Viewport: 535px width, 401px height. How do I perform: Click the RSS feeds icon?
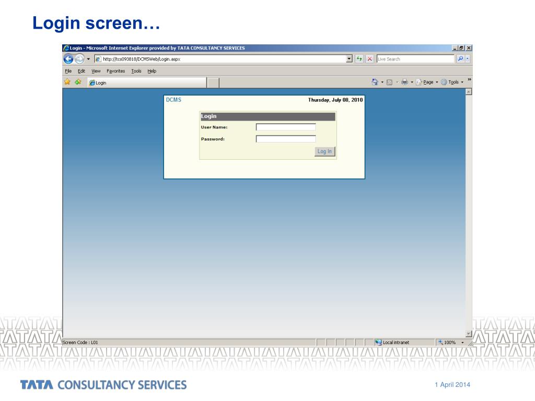pyautogui.click(x=390, y=82)
